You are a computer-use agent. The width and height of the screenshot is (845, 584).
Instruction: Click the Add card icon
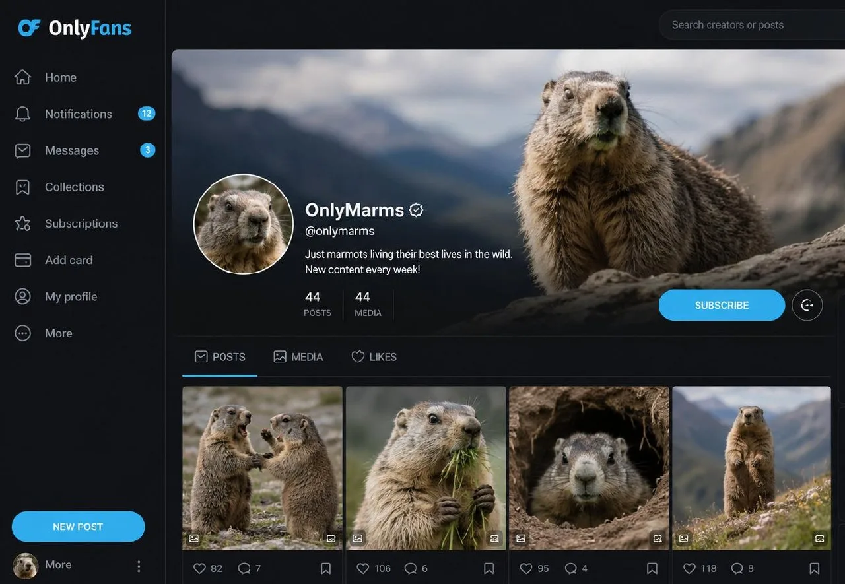point(22,260)
